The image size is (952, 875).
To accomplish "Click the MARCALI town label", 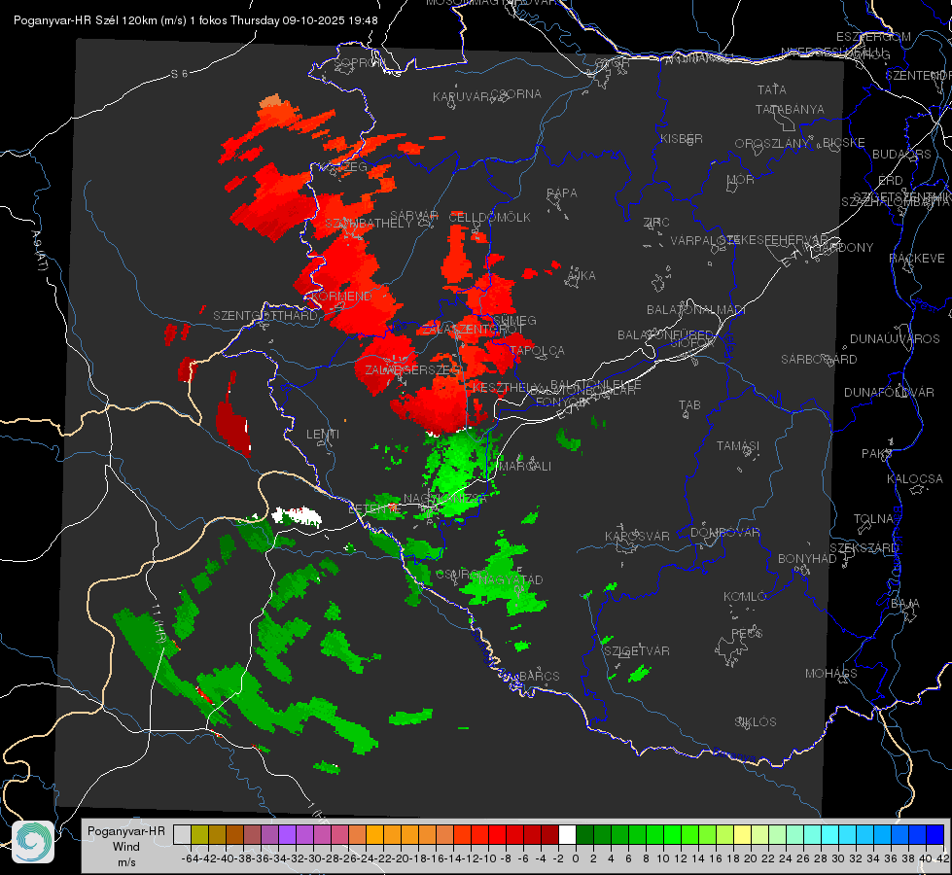I will (x=525, y=467).
